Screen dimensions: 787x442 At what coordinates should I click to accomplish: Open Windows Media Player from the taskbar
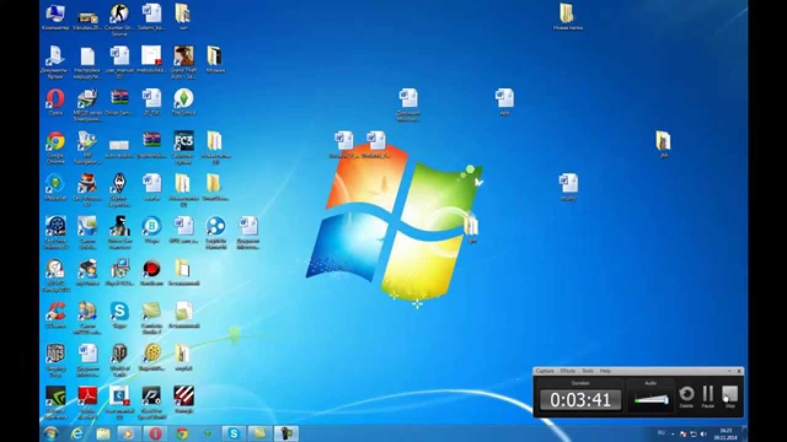[x=129, y=433]
